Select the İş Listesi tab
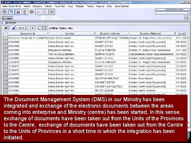Image resolution: width=191 pixels, height=143 pixels. click(x=7, y=19)
